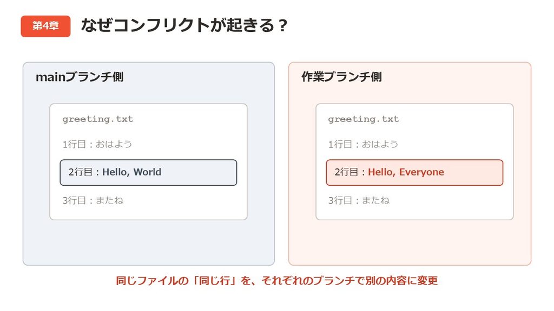
Task: Click the 2行目 label in working branch box
Action: [347, 172]
